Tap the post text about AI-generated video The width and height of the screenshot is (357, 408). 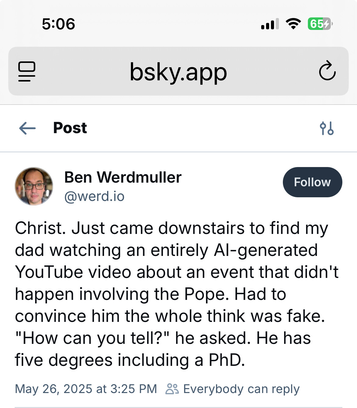tap(177, 294)
